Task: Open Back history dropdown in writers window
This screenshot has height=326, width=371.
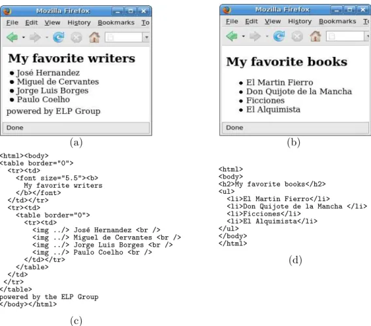Action: (x=24, y=37)
